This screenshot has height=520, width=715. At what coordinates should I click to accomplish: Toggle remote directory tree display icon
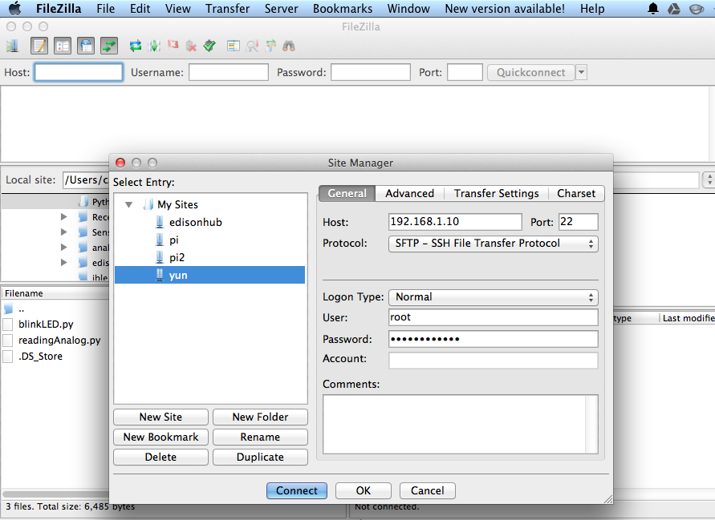86,46
